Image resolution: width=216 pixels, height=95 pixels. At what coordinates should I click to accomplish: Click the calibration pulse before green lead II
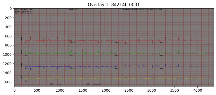point(23,52)
